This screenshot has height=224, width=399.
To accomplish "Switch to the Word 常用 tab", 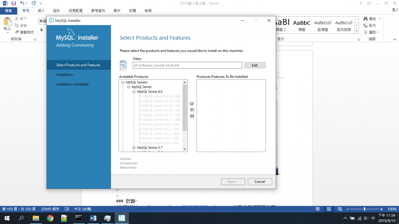I will pyautogui.click(x=26, y=10).
